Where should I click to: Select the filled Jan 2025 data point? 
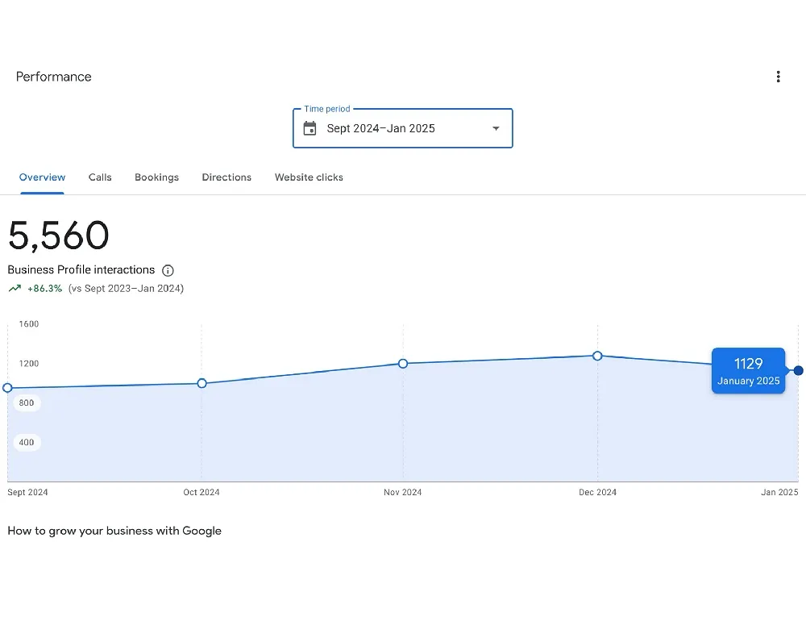(x=798, y=371)
